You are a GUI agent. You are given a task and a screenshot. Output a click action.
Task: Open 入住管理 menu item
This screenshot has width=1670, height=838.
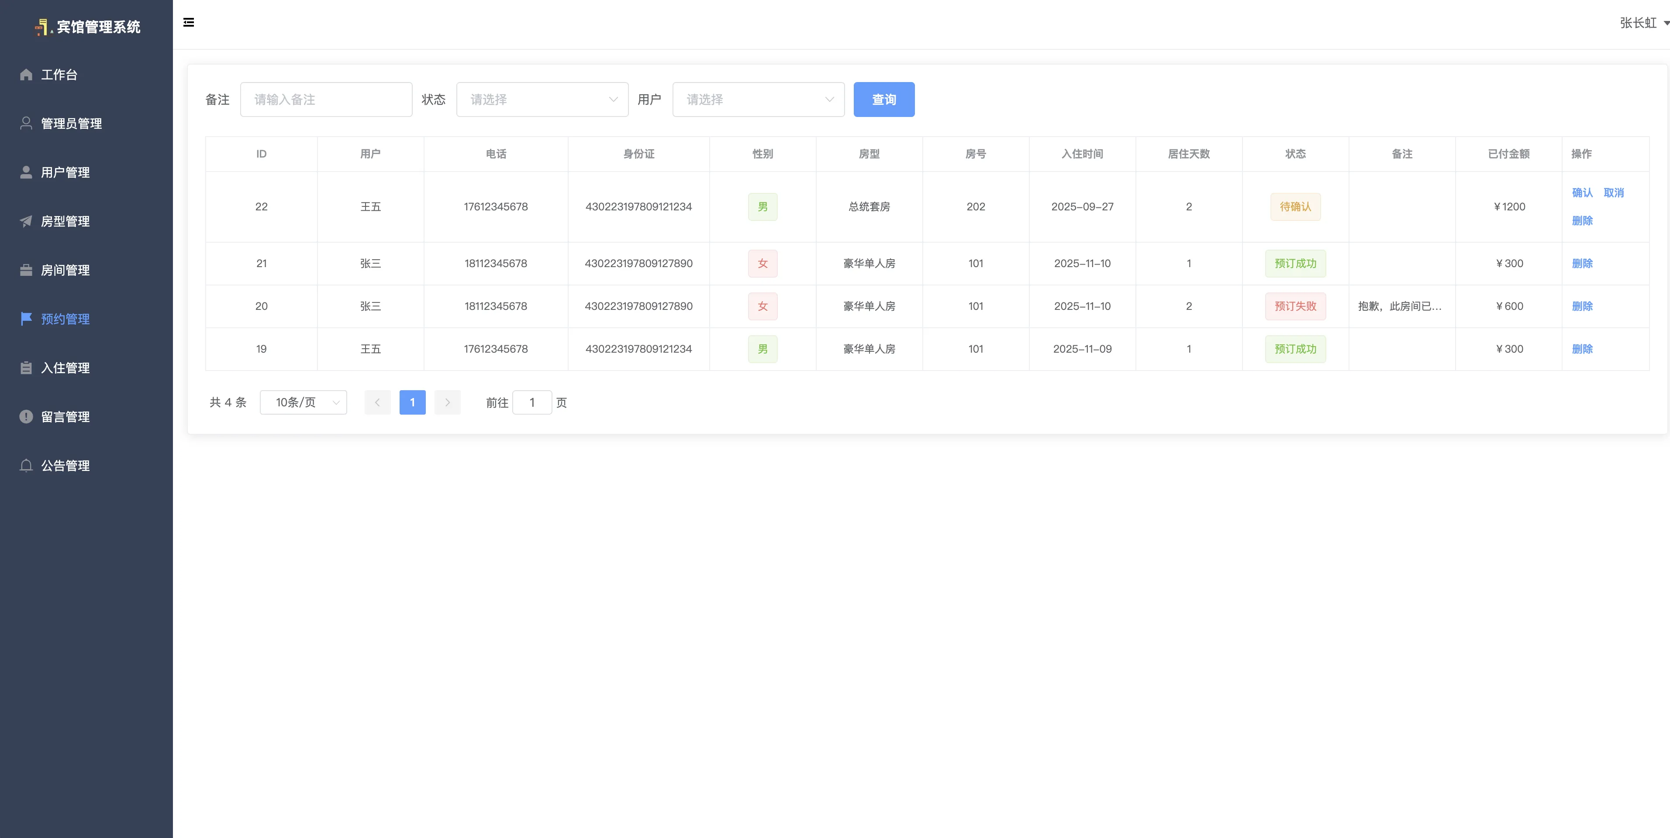[x=65, y=367]
